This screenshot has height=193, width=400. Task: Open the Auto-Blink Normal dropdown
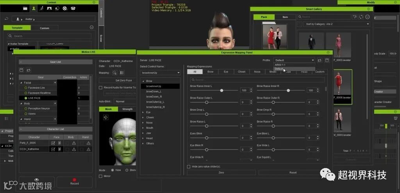point(125,101)
